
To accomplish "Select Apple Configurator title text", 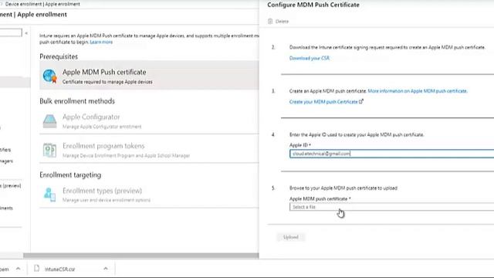I will point(91,117).
